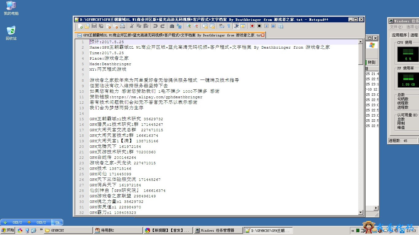Undo the last edit via toolbar

click(x=156, y=26)
